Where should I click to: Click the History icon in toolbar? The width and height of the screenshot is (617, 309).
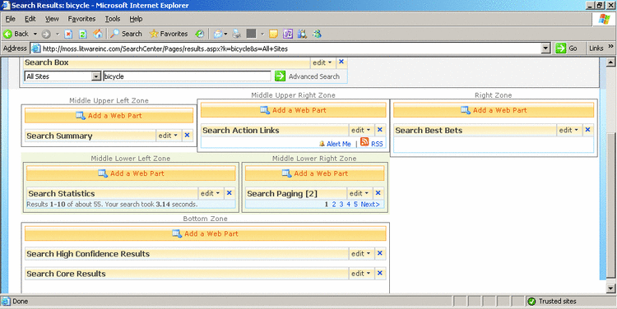200,35
